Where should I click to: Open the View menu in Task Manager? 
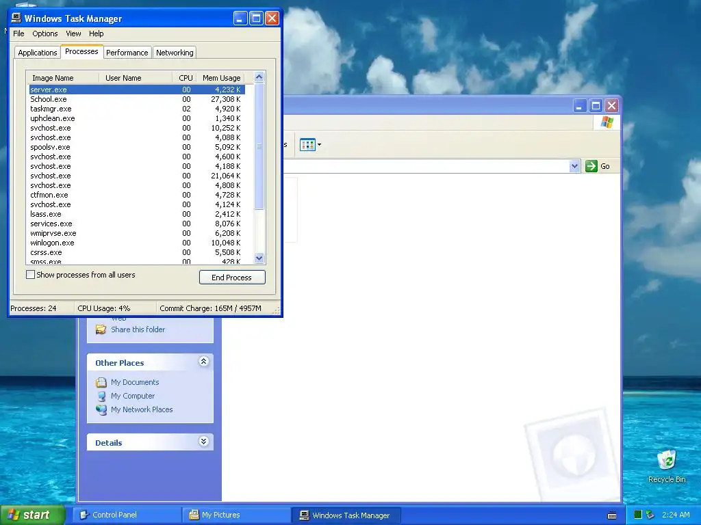73,33
